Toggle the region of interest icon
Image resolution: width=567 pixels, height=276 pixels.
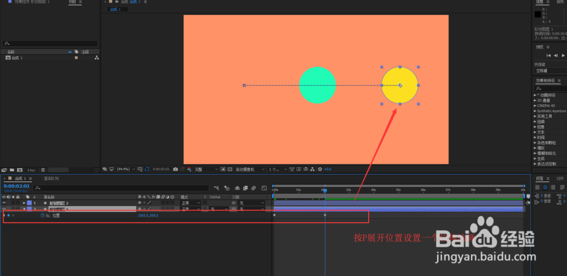[223, 169]
